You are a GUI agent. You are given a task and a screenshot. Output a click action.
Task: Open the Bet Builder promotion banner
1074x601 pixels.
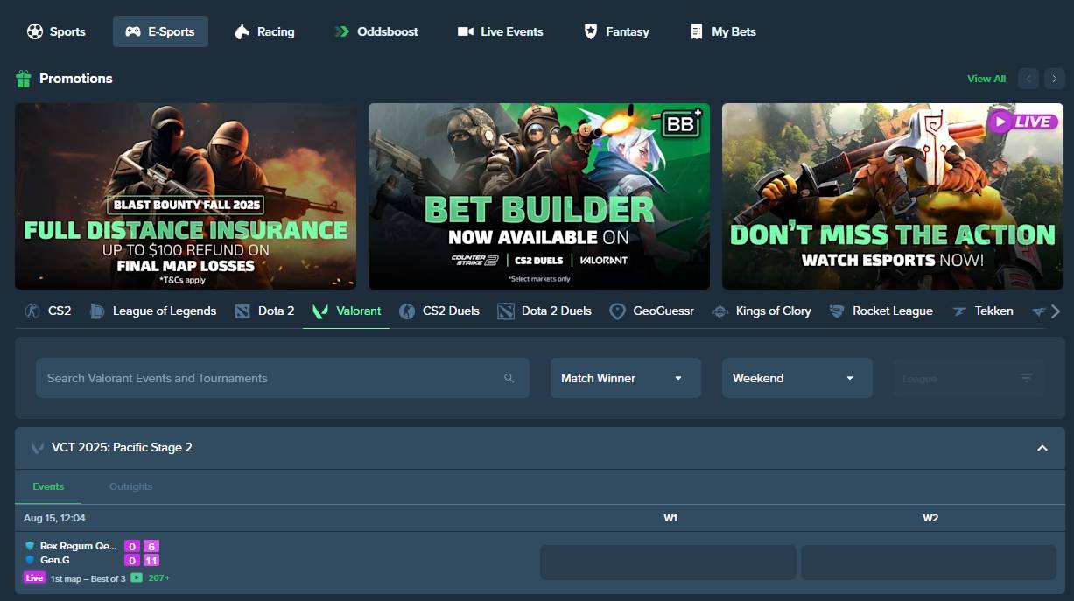click(x=539, y=196)
